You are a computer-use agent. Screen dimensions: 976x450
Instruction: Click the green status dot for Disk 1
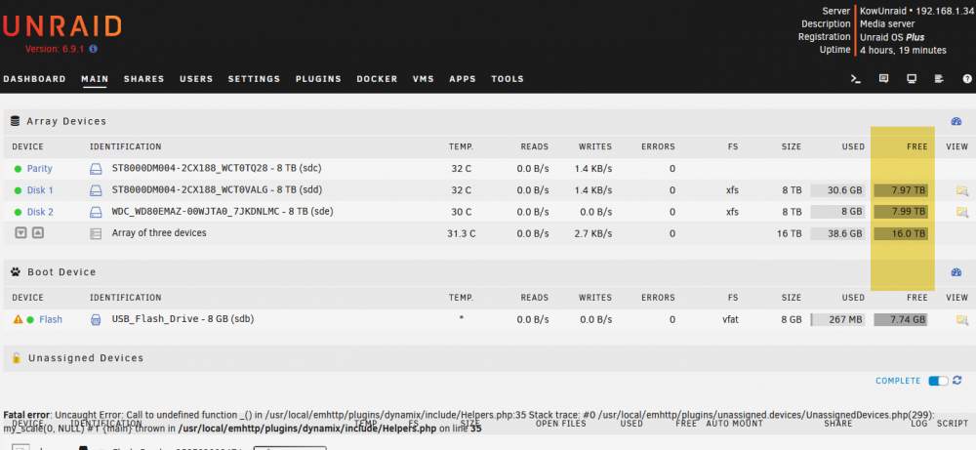(18, 190)
